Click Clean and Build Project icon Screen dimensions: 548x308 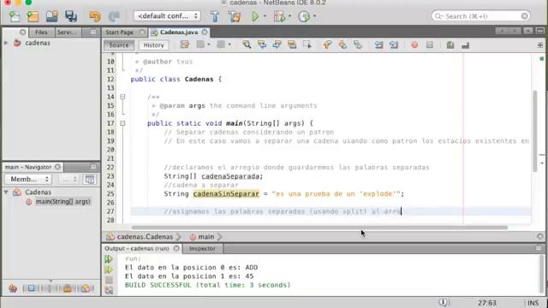pos(235,16)
